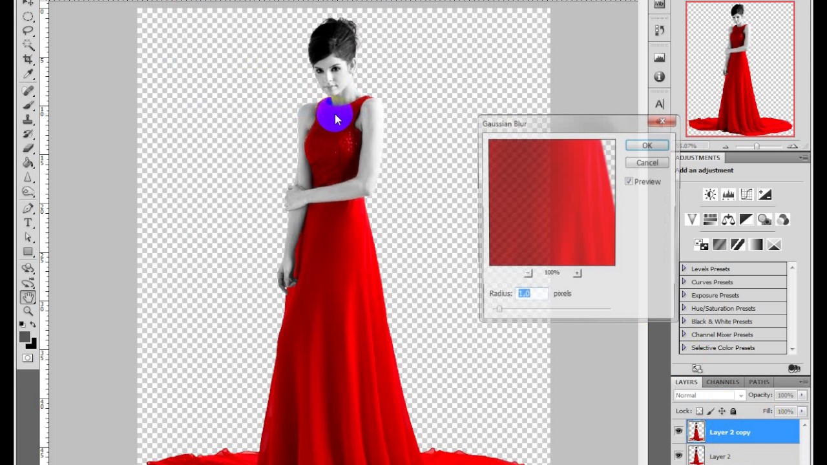
Task: Expand Hue/Saturation Presets
Action: (684, 308)
